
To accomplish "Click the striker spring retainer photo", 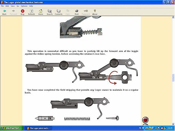I will (x=81, y=27).
